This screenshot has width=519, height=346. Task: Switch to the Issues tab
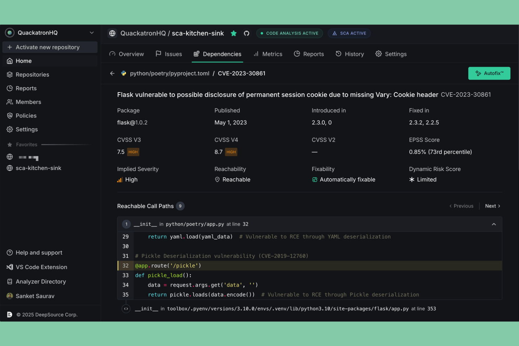pos(169,54)
